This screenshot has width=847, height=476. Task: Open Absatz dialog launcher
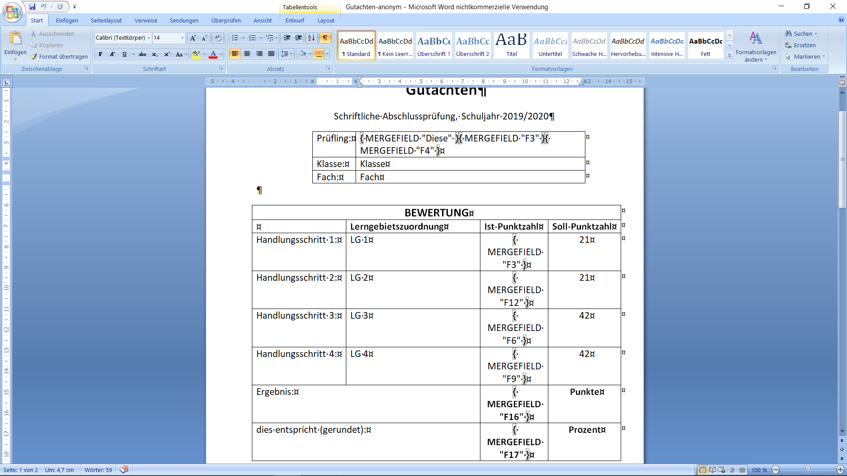point(328,68)
